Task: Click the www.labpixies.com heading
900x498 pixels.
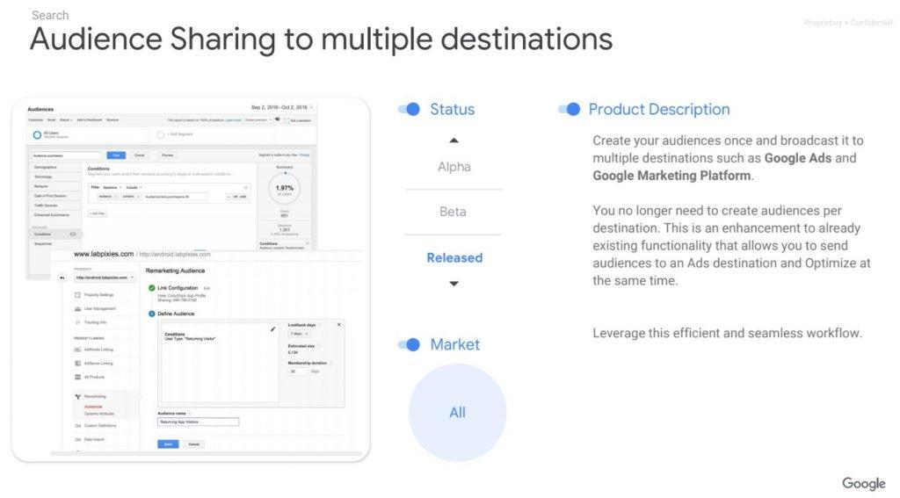Action: 104,254
